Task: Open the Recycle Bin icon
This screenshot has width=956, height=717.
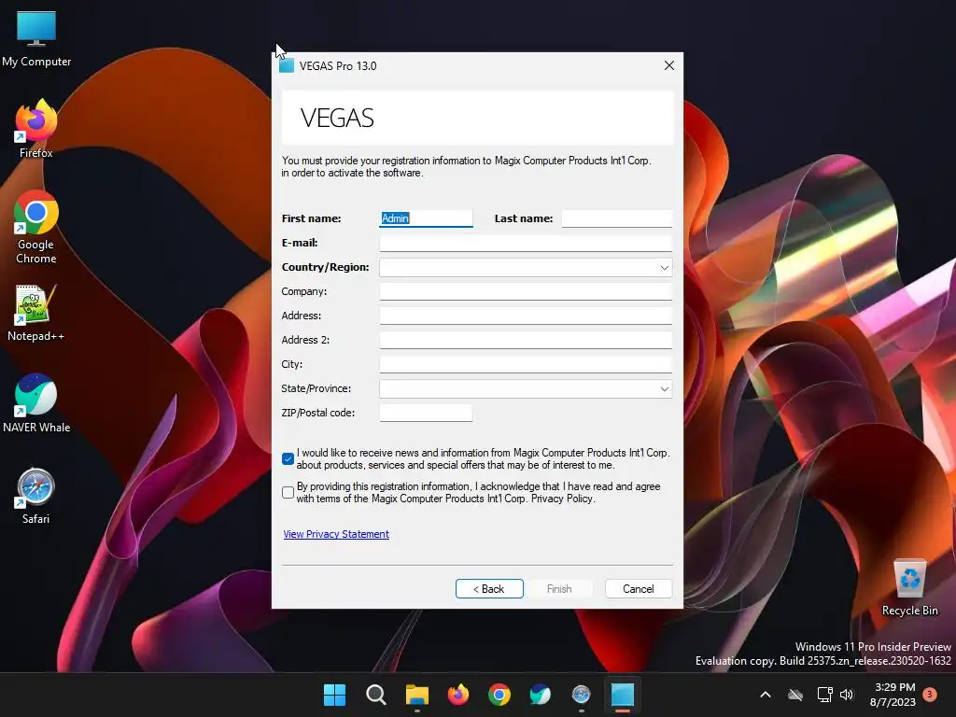Action: pos(909,588)
